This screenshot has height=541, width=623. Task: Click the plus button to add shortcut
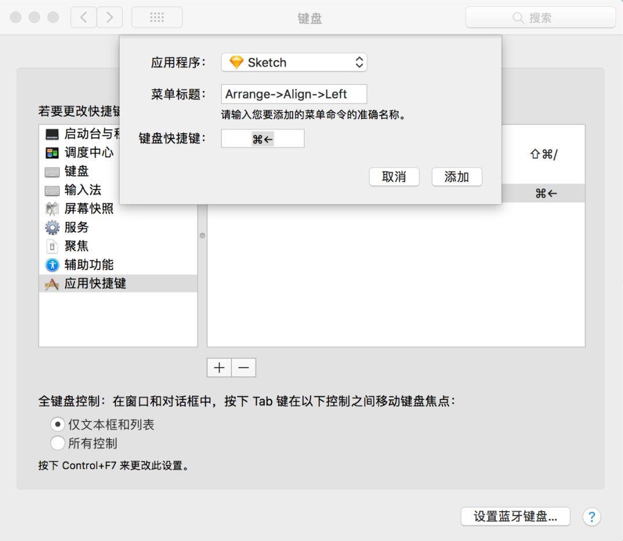click(x=219, y=368)
